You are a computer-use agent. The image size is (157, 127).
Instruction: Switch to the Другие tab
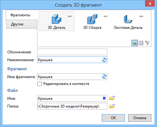[22, 24]
